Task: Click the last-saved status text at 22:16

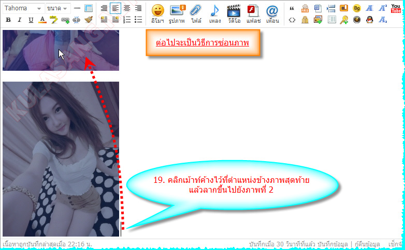Action: coord(47,244)
